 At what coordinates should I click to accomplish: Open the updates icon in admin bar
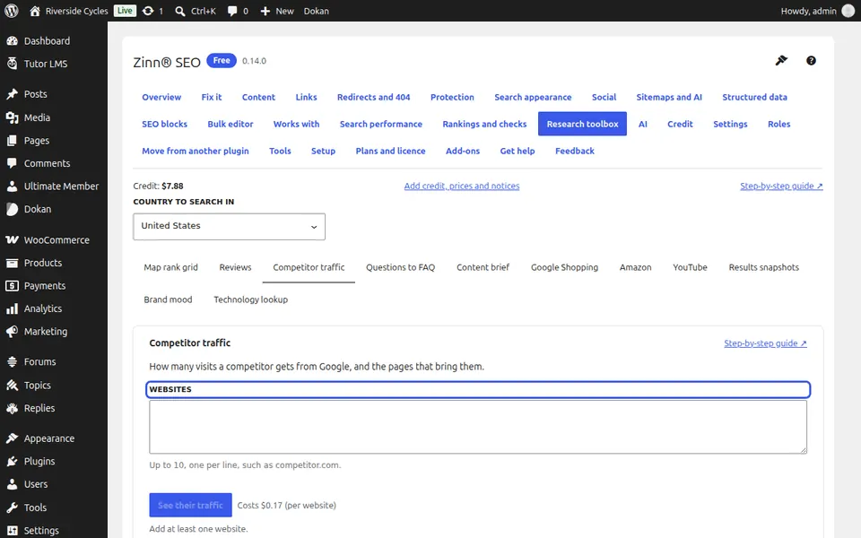(x=148, y=11)
